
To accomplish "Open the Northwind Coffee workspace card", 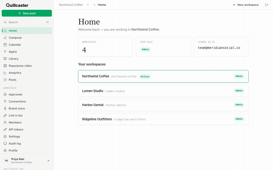I will tap(163, 76).
